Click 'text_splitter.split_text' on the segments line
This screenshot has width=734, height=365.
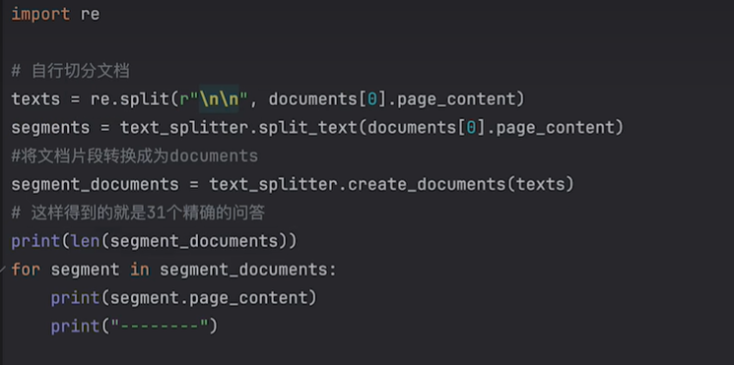click(x=238, y=128)
